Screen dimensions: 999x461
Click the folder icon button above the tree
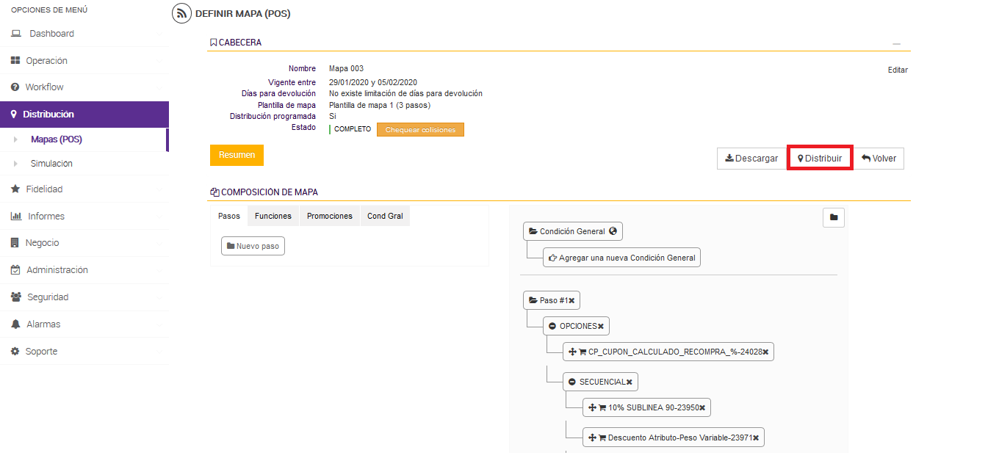click(833, 217)
